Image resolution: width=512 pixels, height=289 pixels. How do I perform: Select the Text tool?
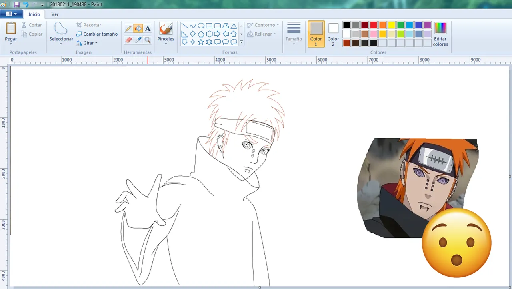148,28
